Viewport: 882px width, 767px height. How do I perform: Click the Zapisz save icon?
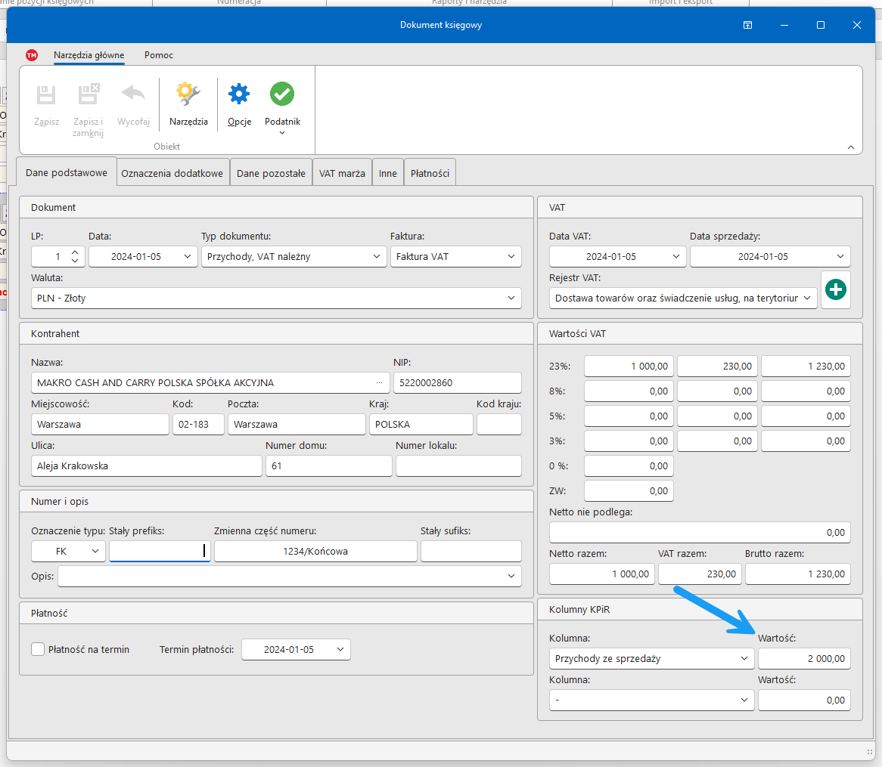(x=46, y=94)
